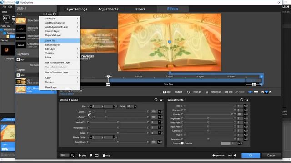Click the multiple keyframes button
This screenshot has height=163, width=291.
178,92
